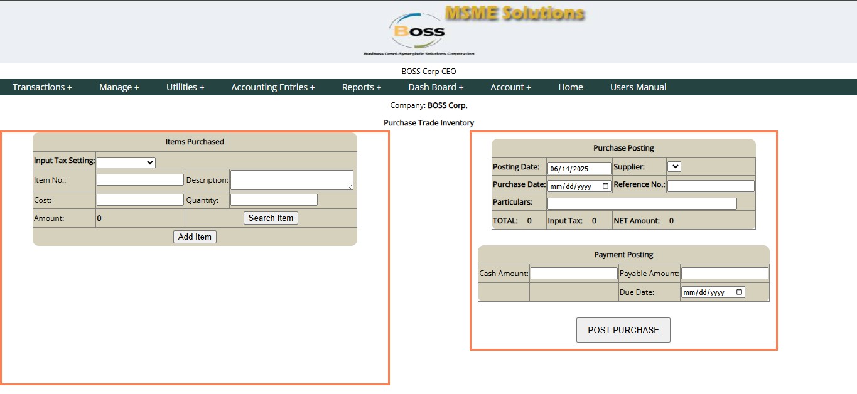Viewport: 857px width, 394px height.
Task: Focus the Reference No. input field
Action: coord(711,186)
